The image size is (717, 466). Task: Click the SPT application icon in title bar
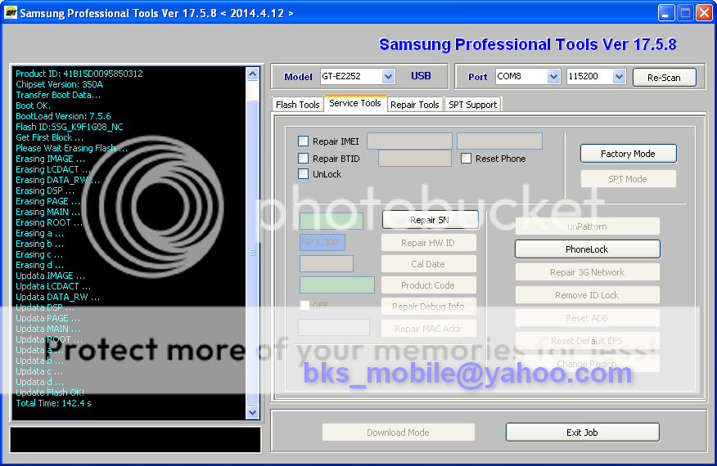[x=10, y=12]
